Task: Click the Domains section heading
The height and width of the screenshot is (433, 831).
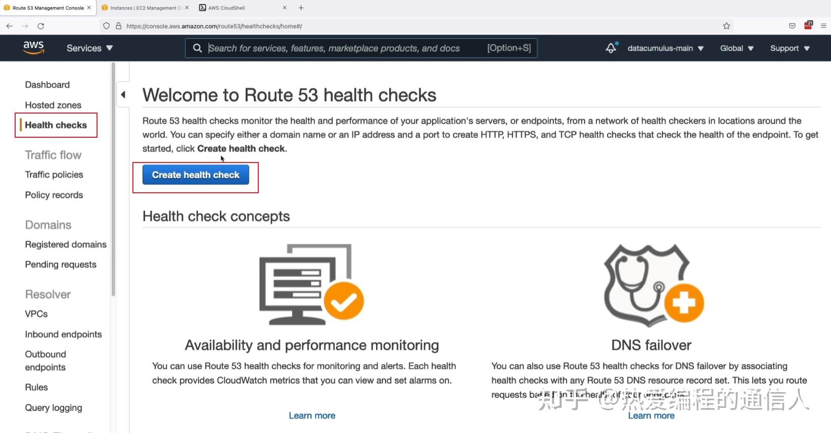Action: 48,225
